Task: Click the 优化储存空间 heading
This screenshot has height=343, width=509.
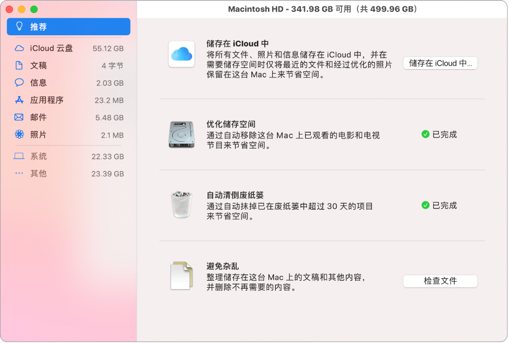Action: (x=231, y=124)
